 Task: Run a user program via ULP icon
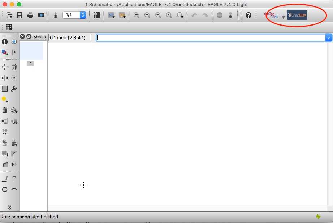coord(122,15)
